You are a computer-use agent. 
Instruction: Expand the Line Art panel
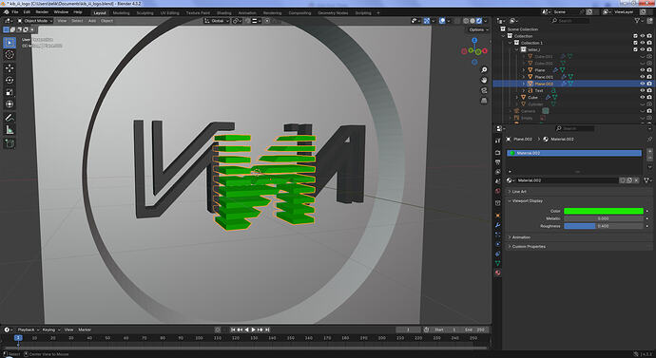pyautogui.click(x=519, y=191)
